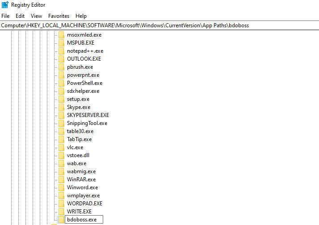Click the SnippingTool.exe folder icon
The height and width of the screenshot is (225, 319).
(x=61, y=123)
